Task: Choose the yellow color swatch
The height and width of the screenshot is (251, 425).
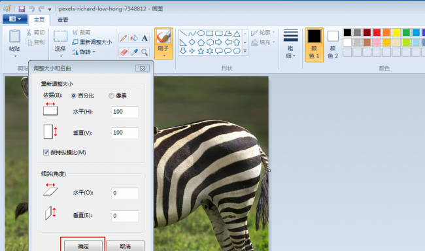Action: click(396, 33)
